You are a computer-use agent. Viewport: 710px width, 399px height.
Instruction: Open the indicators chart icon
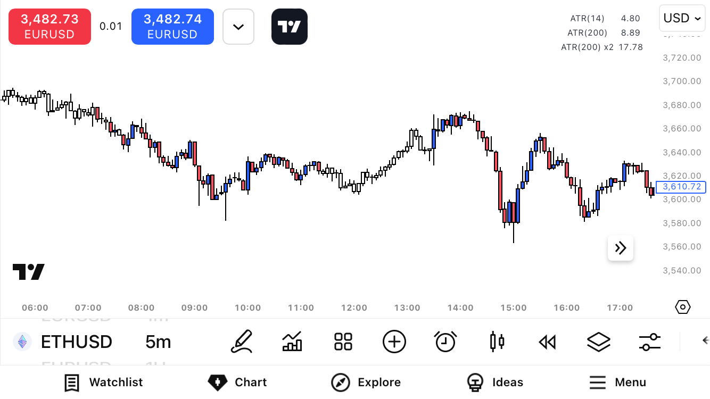[x=292, y=341]
